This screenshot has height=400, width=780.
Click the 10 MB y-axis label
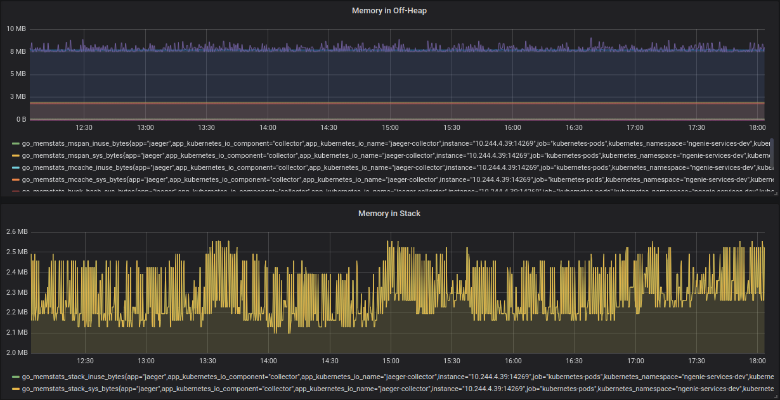(16, 29)
